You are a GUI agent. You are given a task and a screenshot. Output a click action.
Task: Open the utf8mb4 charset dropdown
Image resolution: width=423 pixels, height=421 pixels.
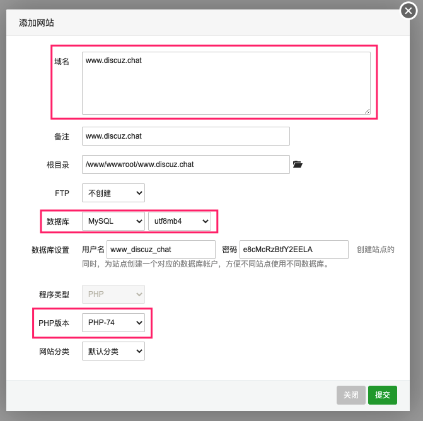(180, 221)
